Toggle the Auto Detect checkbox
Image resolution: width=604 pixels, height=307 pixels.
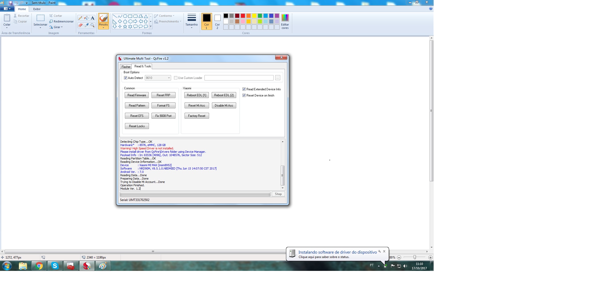tap(126, 78)
